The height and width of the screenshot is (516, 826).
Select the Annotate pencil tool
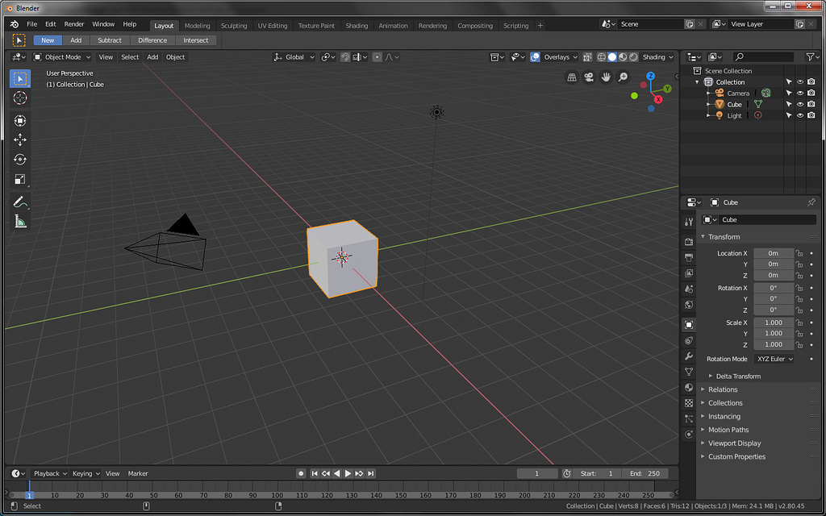20,202
